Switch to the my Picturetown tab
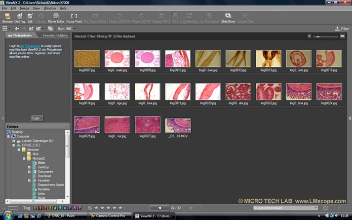 pyautogui.click(x=20, y=35)
